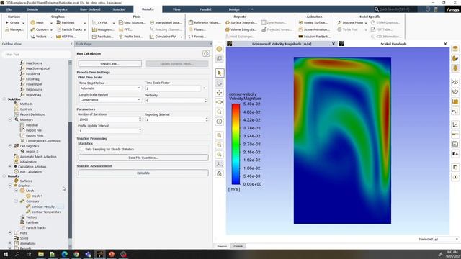Open Particle Tracks in the ribbon
Screen dimensions: 461x259
(x=69, y=29)
